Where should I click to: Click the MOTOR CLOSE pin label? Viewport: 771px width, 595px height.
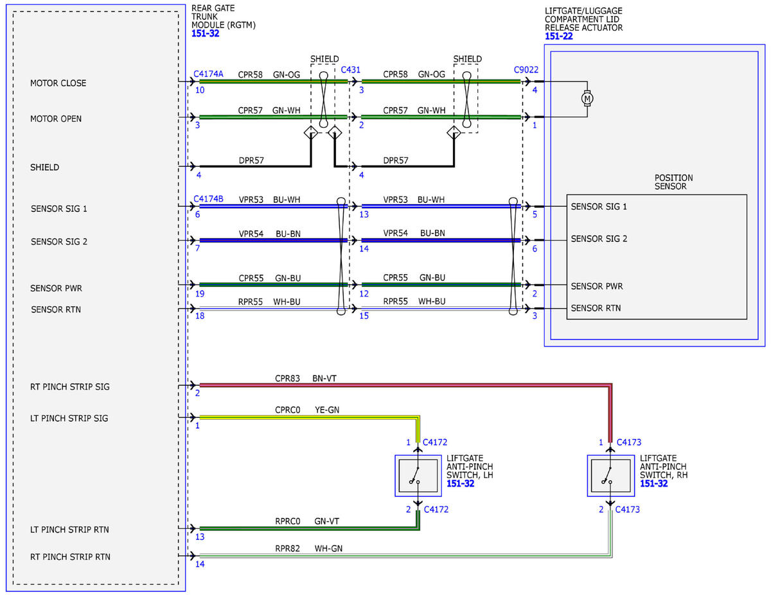[x=58, y=83]
